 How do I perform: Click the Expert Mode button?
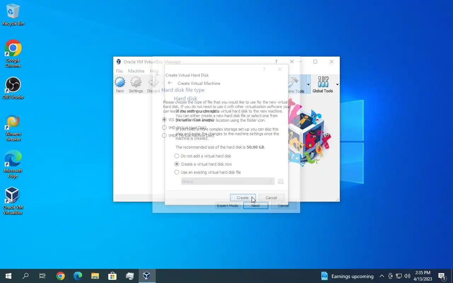click(x=228, y=206)
